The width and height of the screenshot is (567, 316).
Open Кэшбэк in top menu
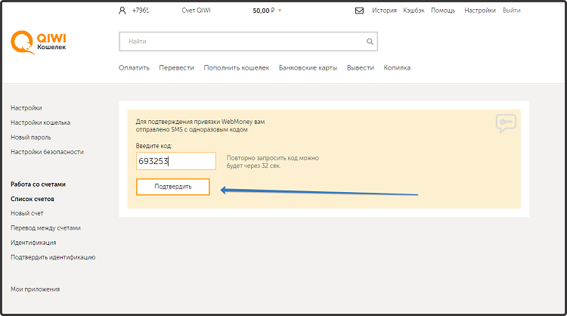414,11
